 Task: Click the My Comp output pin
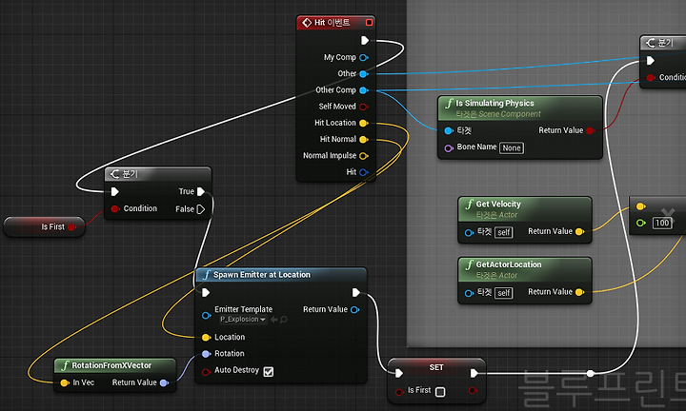[x=364, y=58]
